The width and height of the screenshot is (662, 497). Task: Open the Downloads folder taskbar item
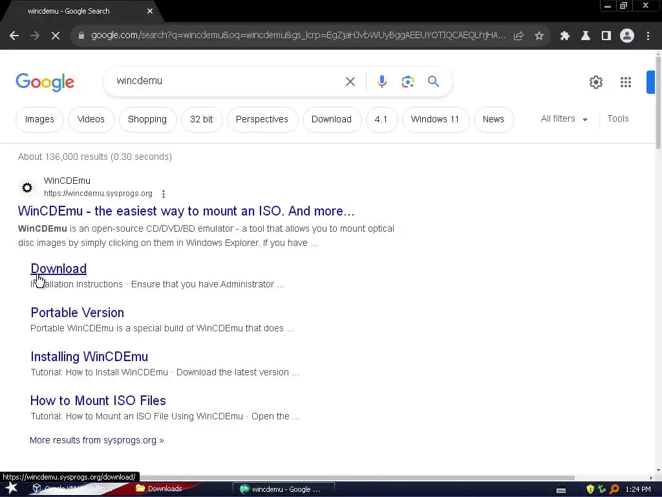click(159, 489)
